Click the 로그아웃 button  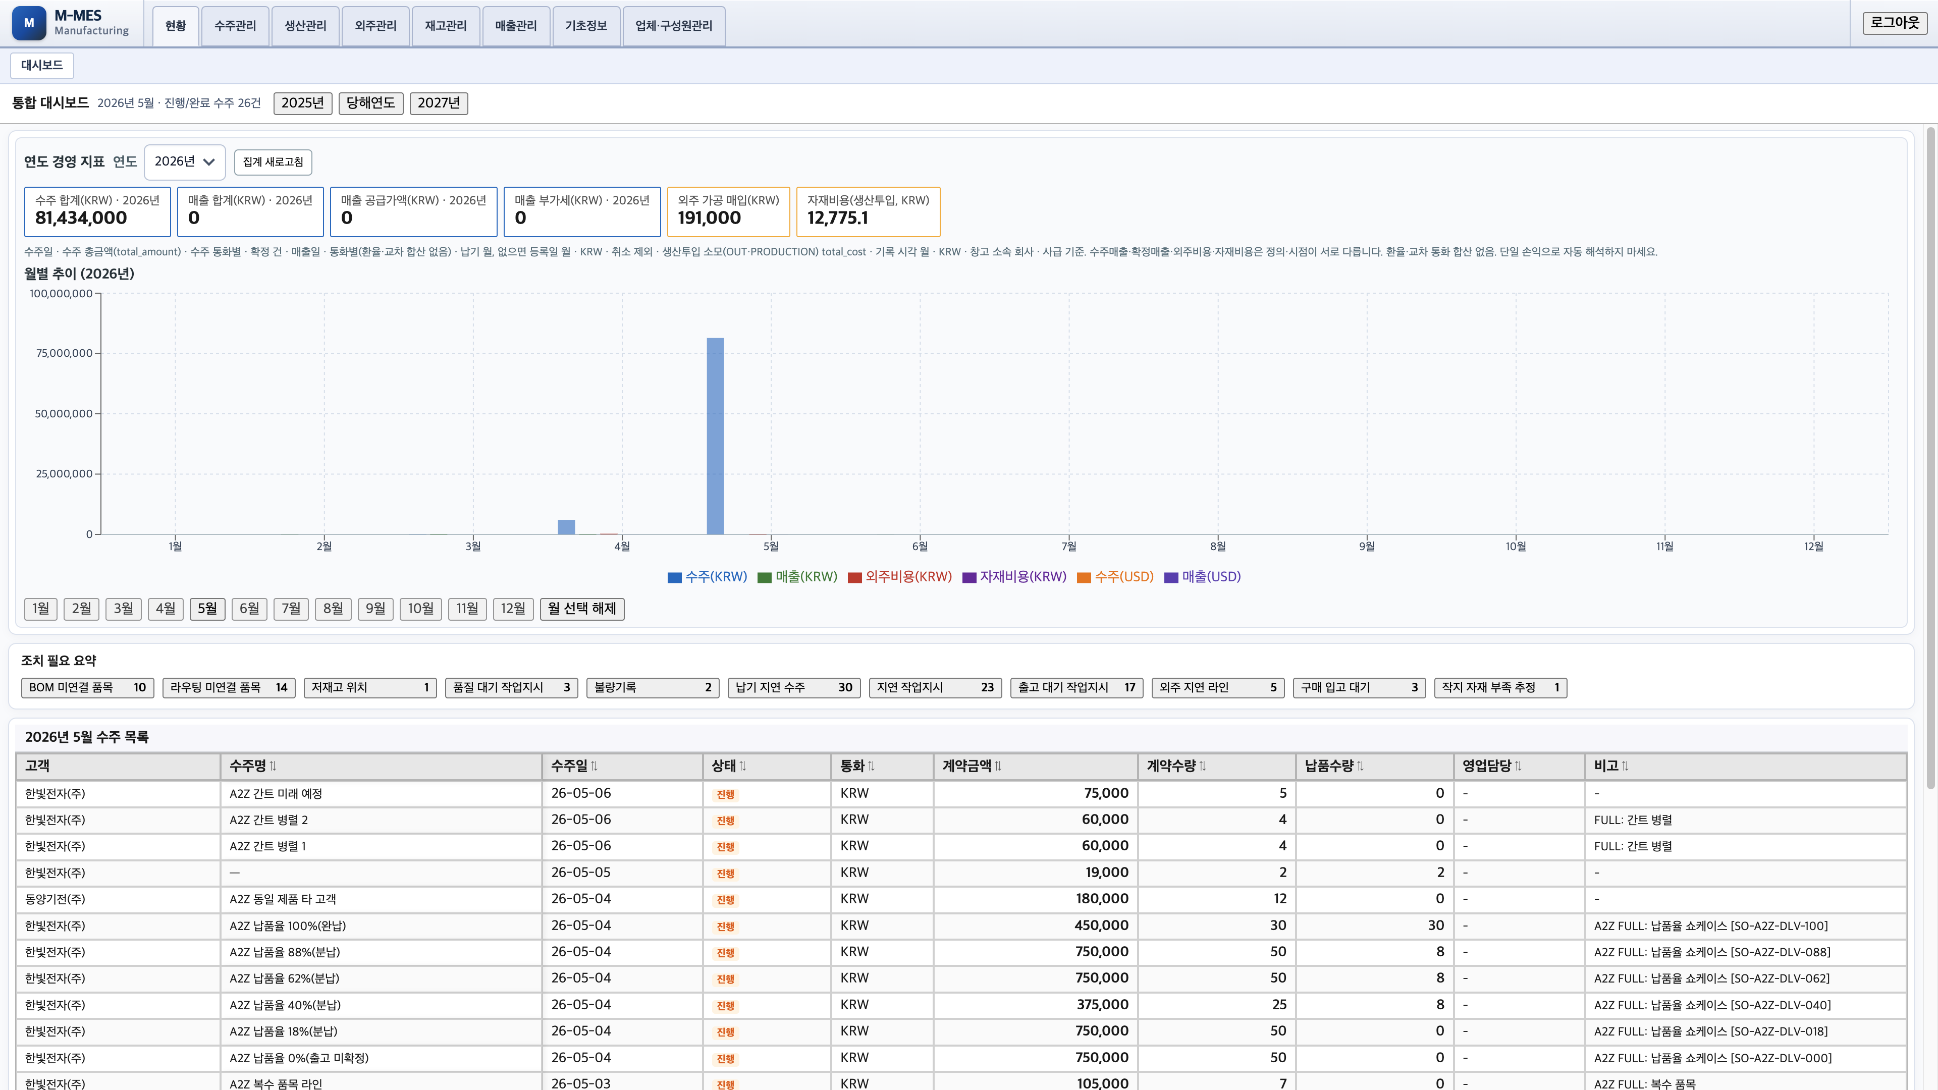tap(1895, 23)
